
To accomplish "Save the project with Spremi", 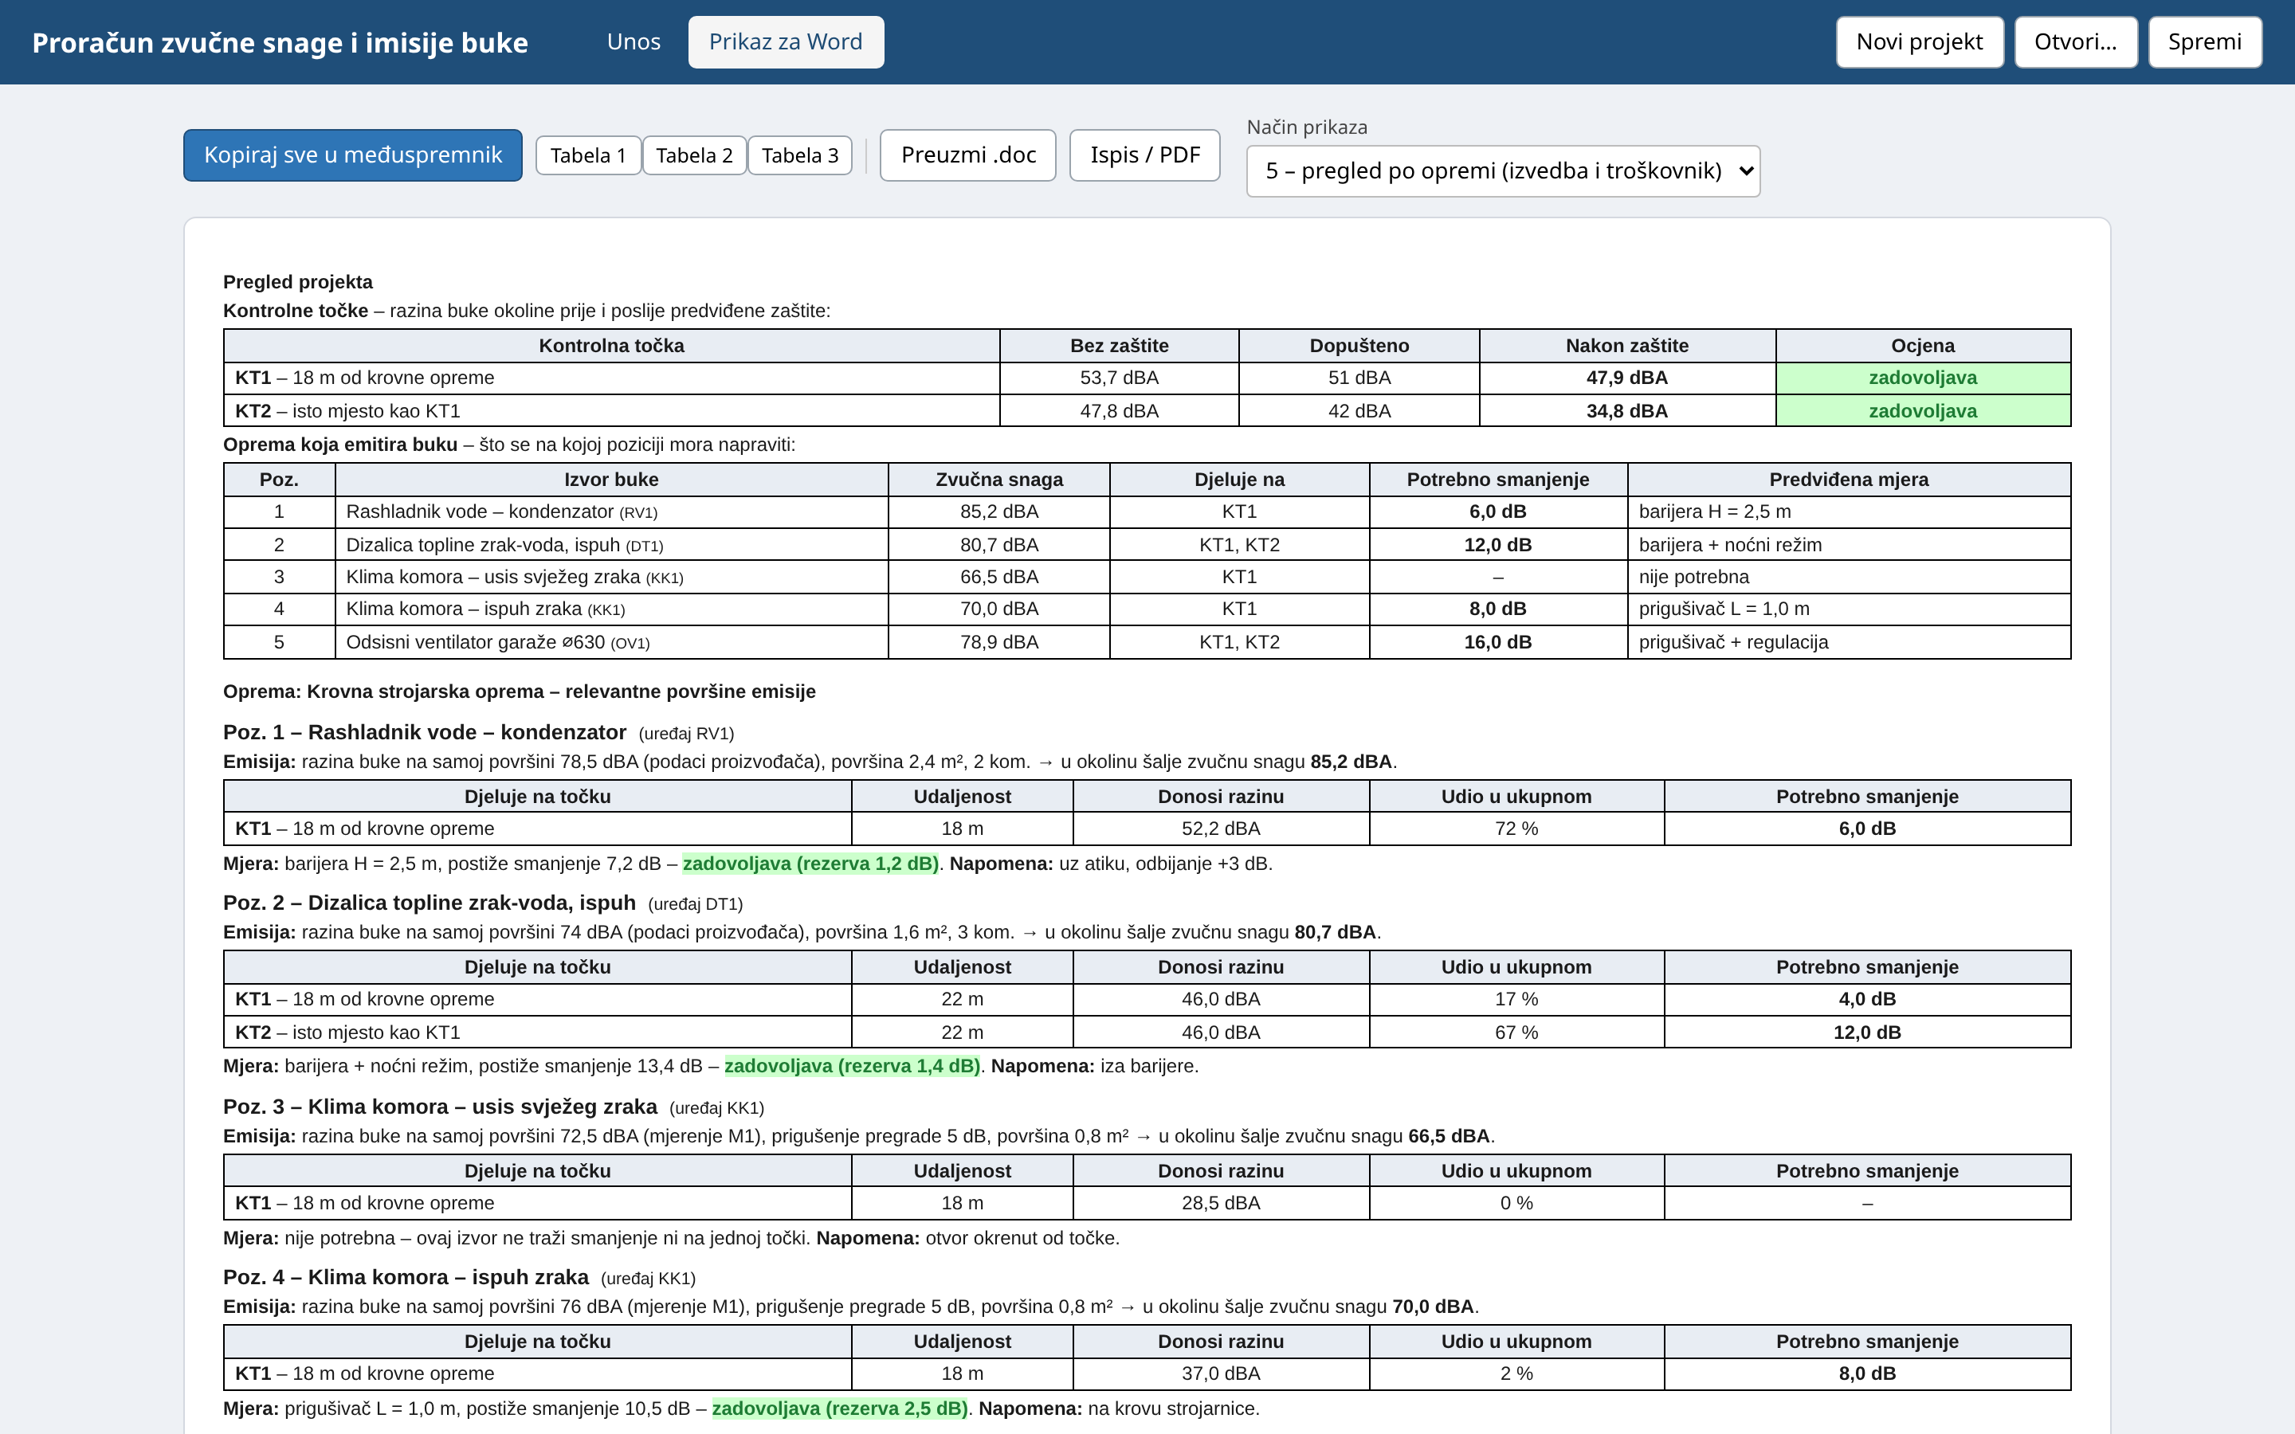I will coord(2205,41).
